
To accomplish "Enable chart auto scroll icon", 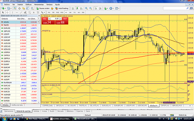I will click(96, 8).
